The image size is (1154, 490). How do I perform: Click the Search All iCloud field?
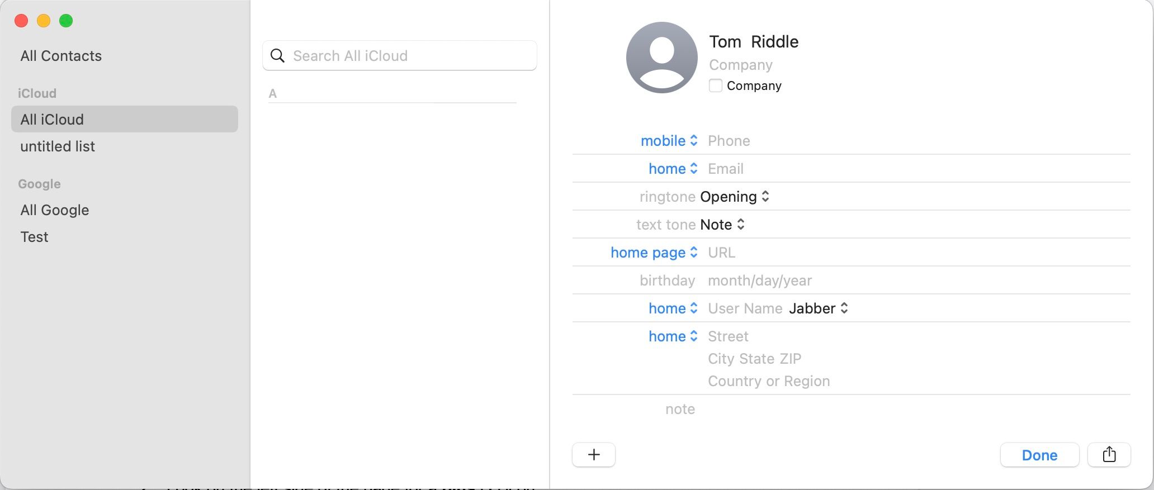pyautogui.click(x=399, y=55)
